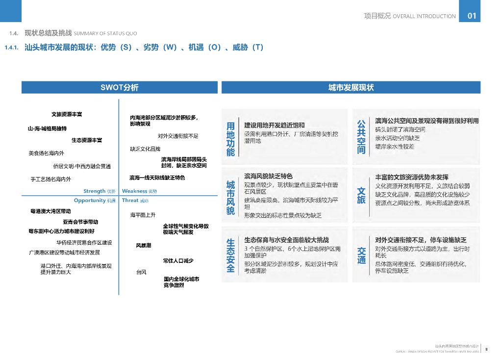This screenshot has width=502, height=355.
Task: Select heading '对外交通衔接不足，停车设施缺乏'
Action: [x=421, y=240]
